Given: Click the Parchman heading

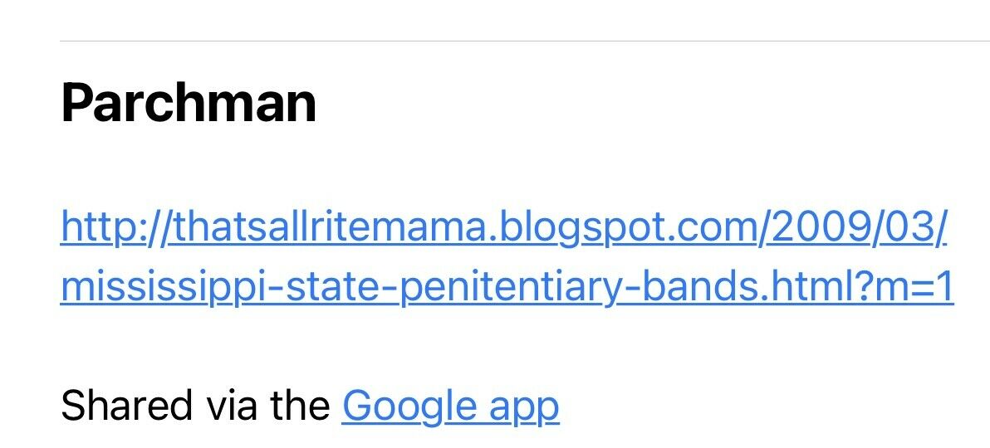Looking at the screenshot, I should [x=189, y=103].
